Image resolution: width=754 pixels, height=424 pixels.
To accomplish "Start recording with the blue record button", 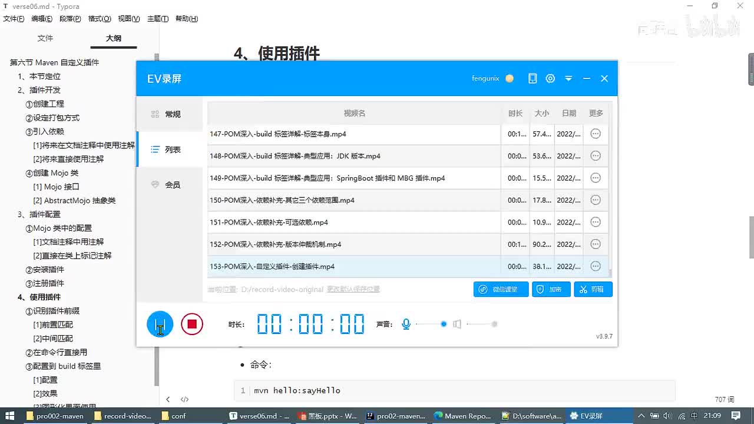I will point(160,324).
